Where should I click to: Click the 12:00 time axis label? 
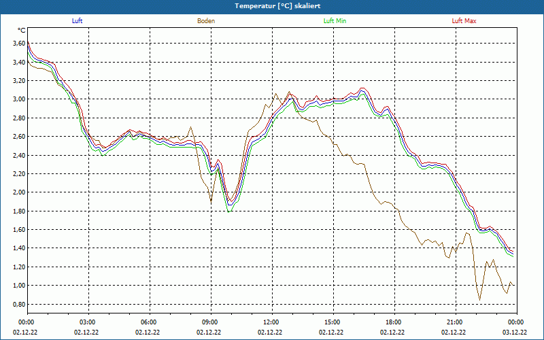(272, 322)
